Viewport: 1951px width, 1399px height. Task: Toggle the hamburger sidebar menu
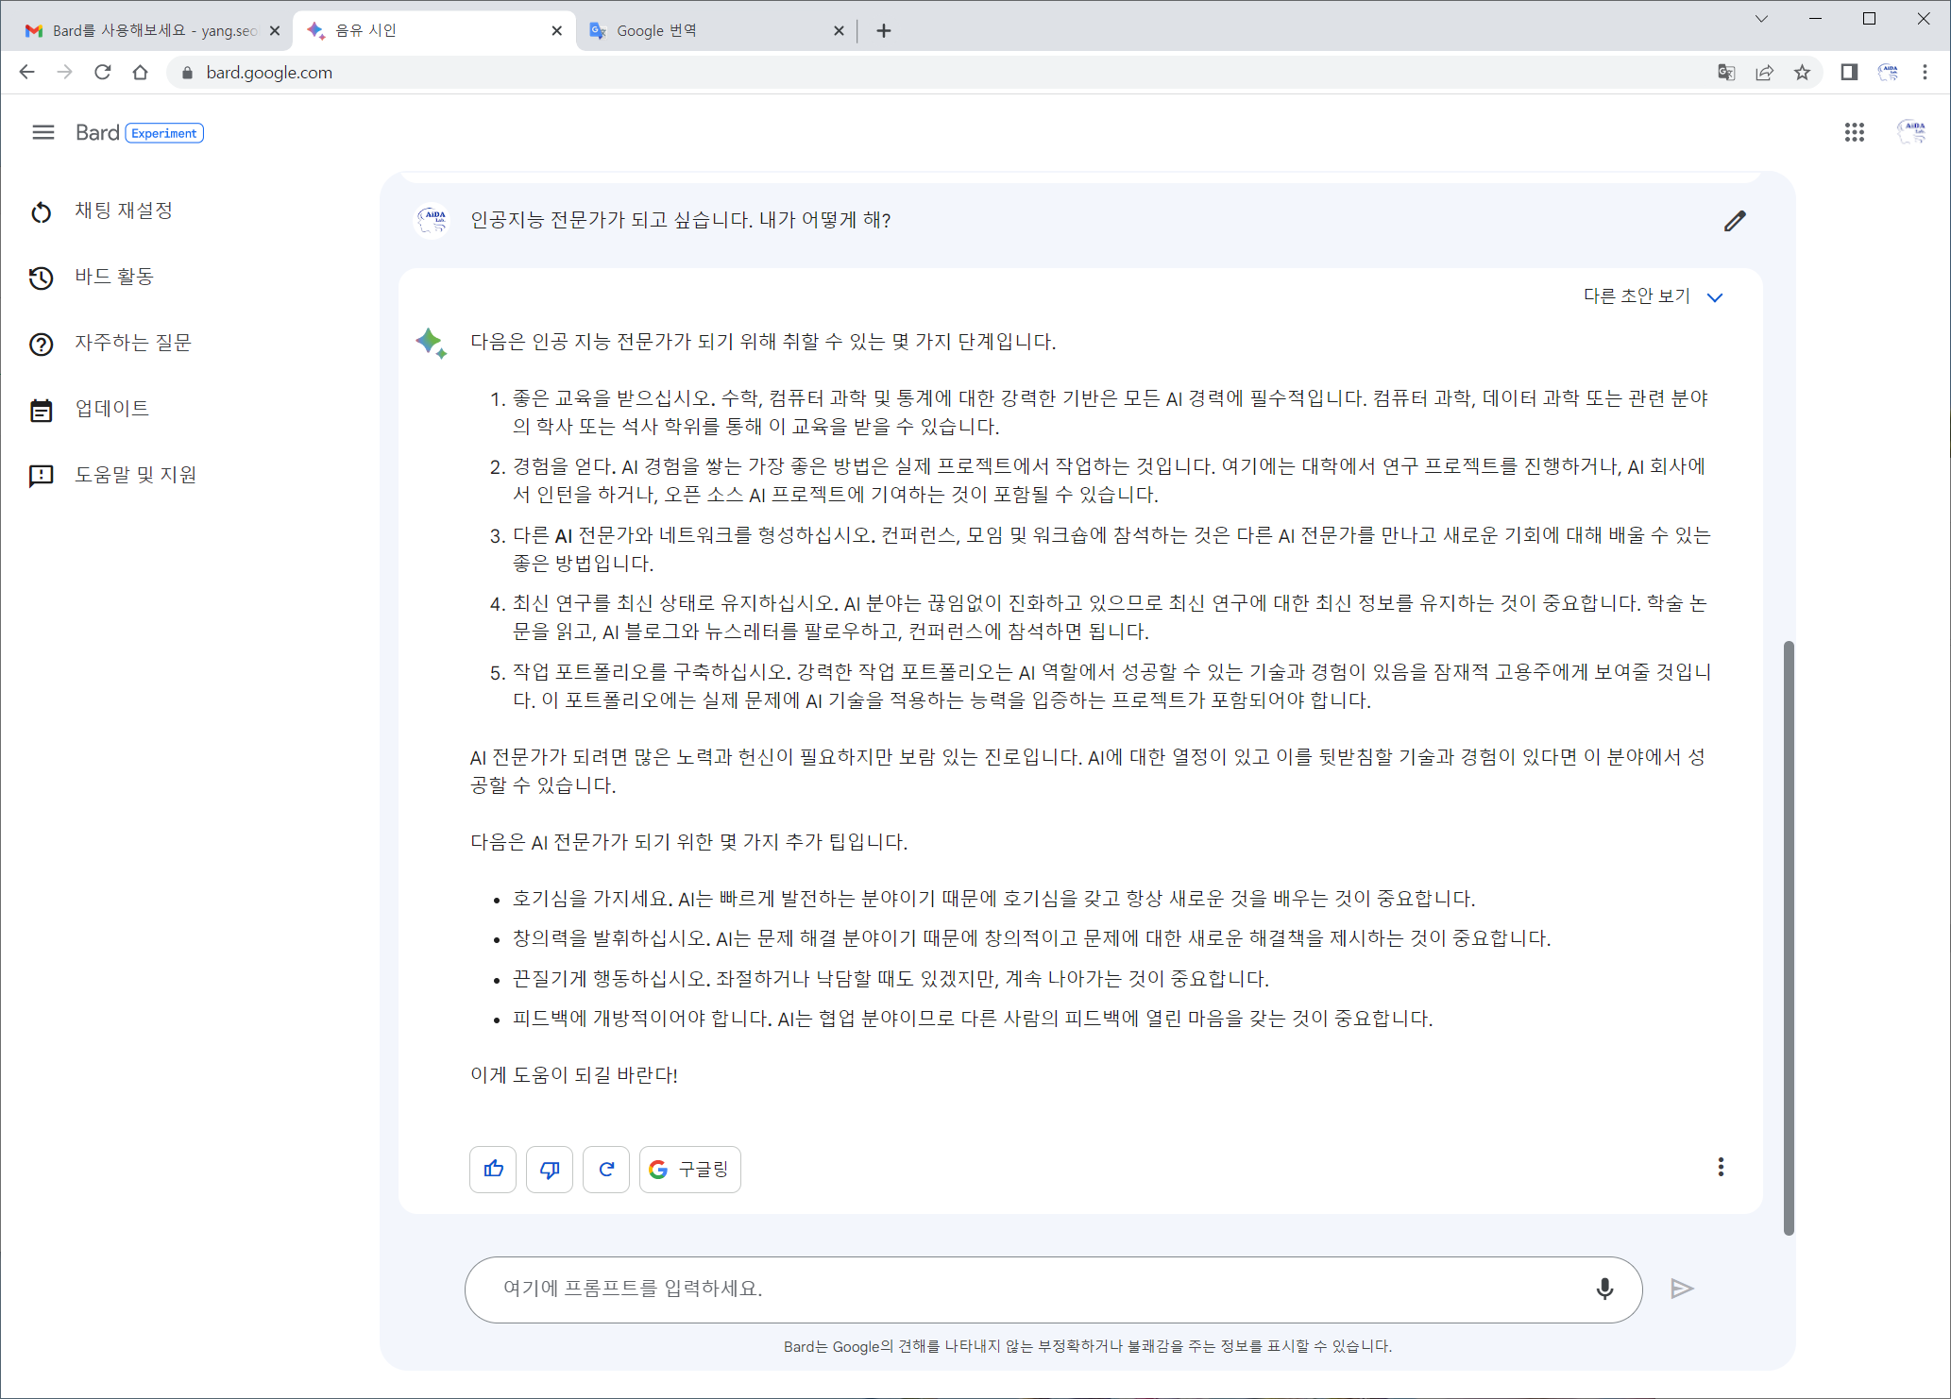[x=43, y=132]
